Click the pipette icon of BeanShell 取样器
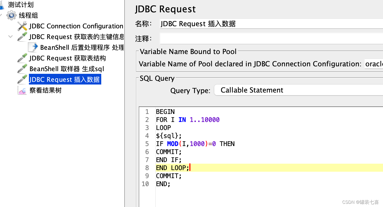Viewport: 383px width, 207px height. [x=22, y=69]
